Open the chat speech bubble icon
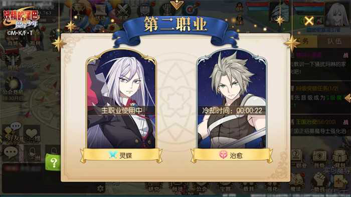Screen dimensions: 351x197 (x=11, y=153)
